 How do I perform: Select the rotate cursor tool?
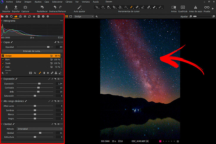point(120,7)
